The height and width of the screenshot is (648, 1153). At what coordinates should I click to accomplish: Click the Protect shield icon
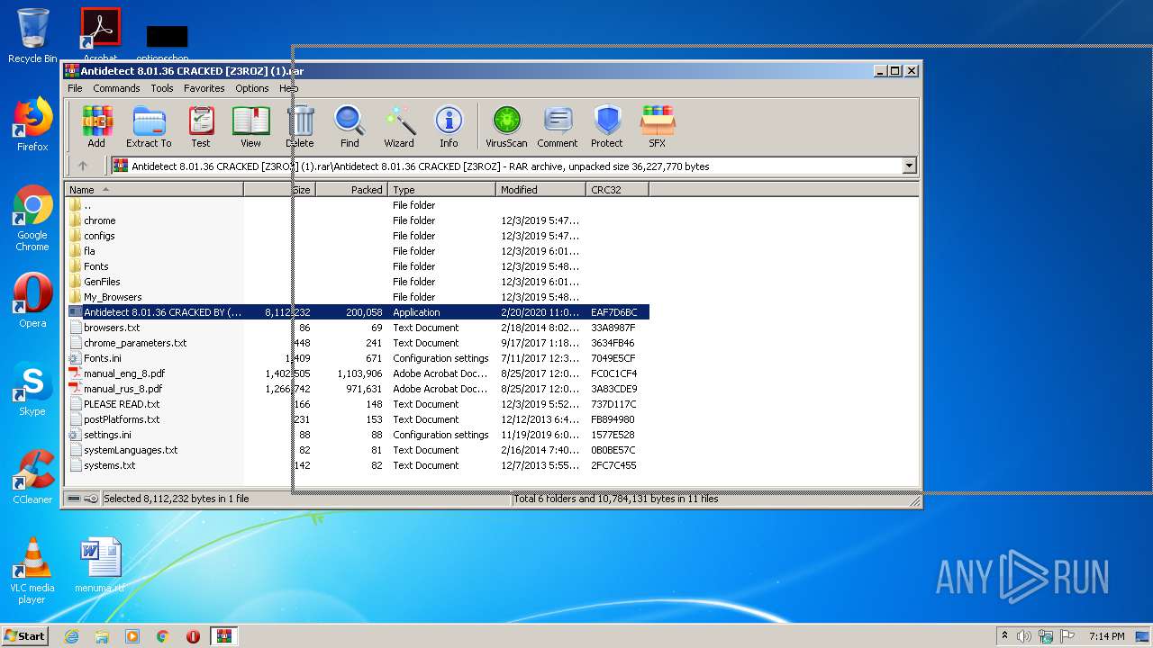[607, 127]
